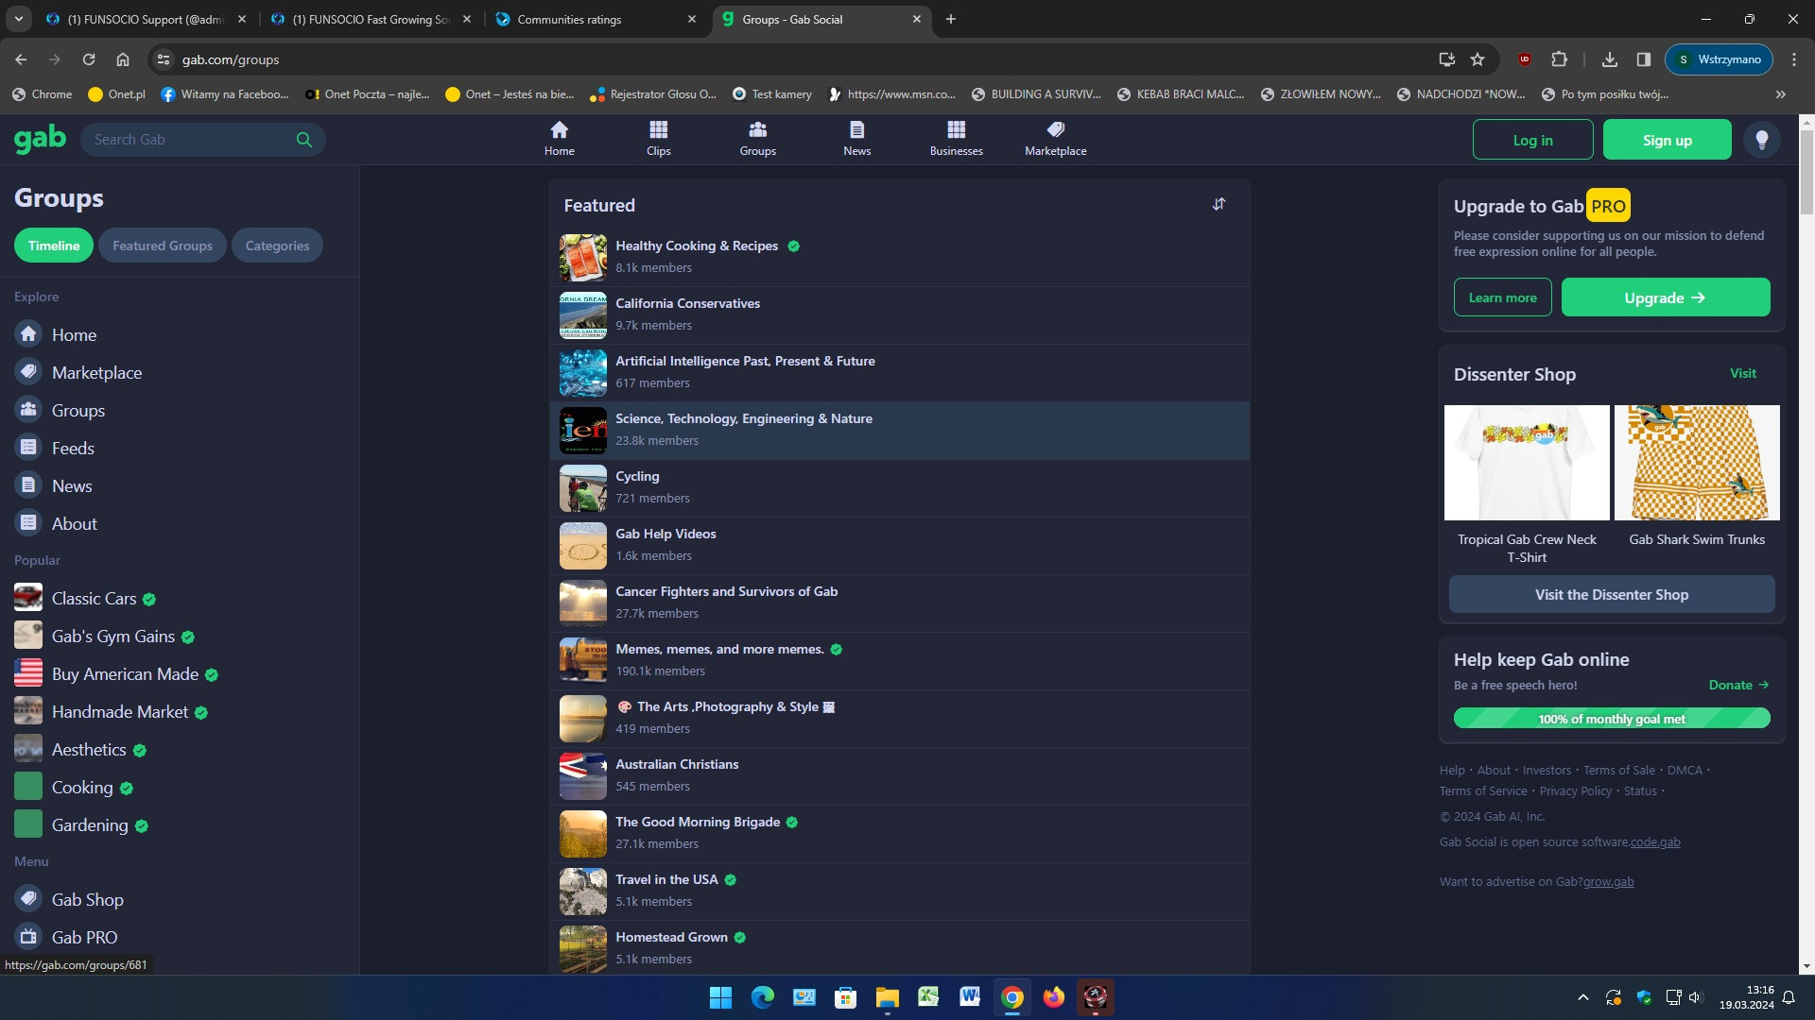1815x1020 pixels.
Task: Switch to Featured Groups tab
Action: (x=162, y=246)
